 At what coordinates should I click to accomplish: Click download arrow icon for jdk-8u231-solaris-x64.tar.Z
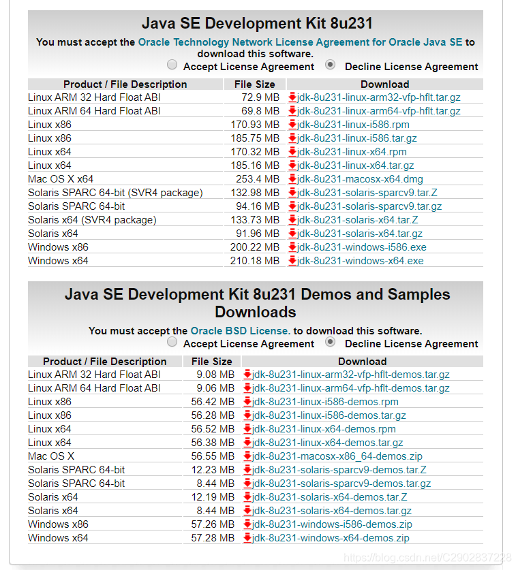pyautogui.click(x=292, y=220)
